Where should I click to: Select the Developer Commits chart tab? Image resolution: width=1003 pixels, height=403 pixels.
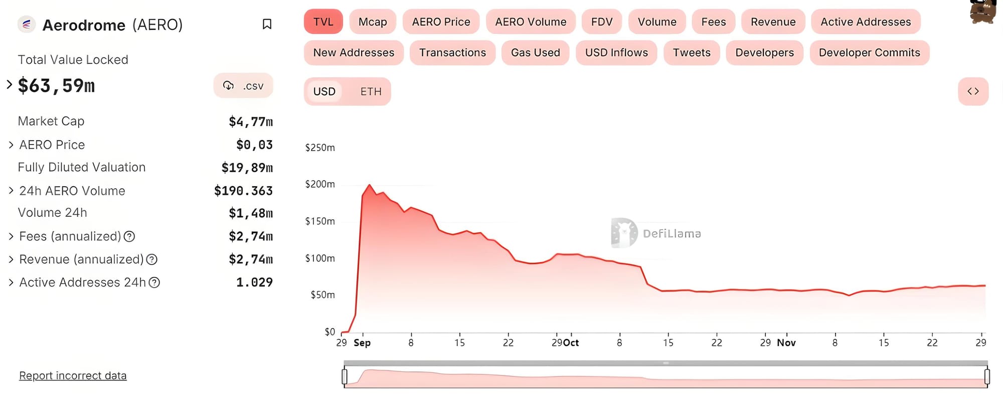pos(870,53)
